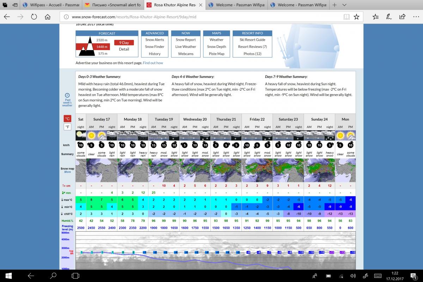Screen dimensions: 423x282
Task: Open Snow Depth map link
Action: pos(217,47)
